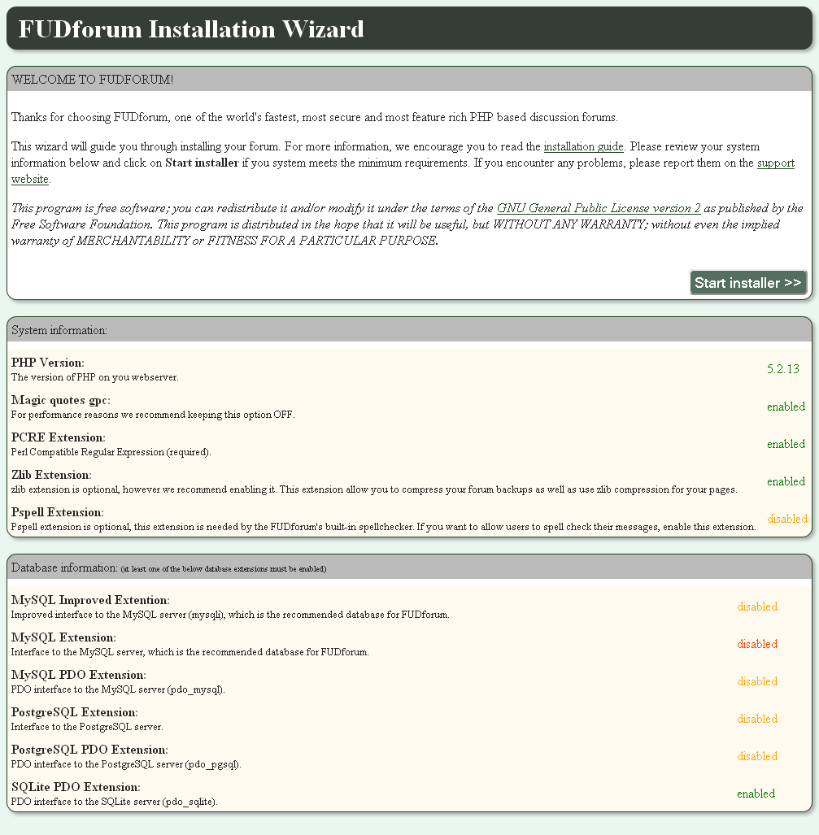819x835 pixels.
Task: Click the red MySQL Extension disabled status
Action: (757, 644)
